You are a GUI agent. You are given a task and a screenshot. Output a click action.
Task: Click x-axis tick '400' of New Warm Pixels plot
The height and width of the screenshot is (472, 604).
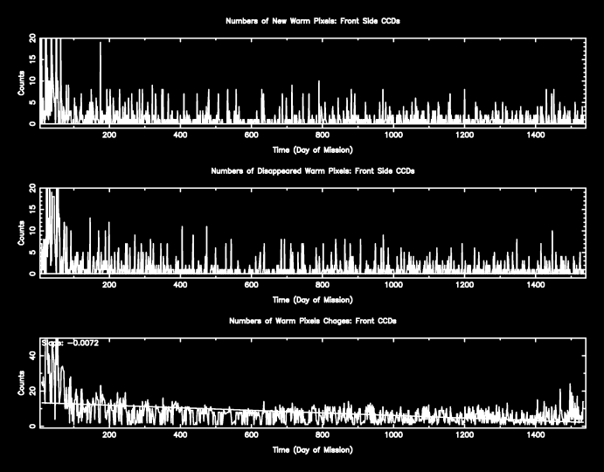click(180, 135)
